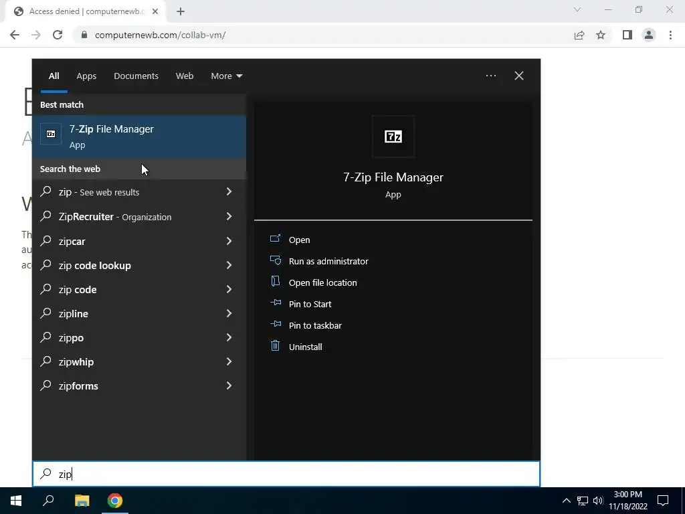Viewport: 685px width, 514px height.
Task: Click the volume speaker icon in tray
Action: click(x=598, y=501)
